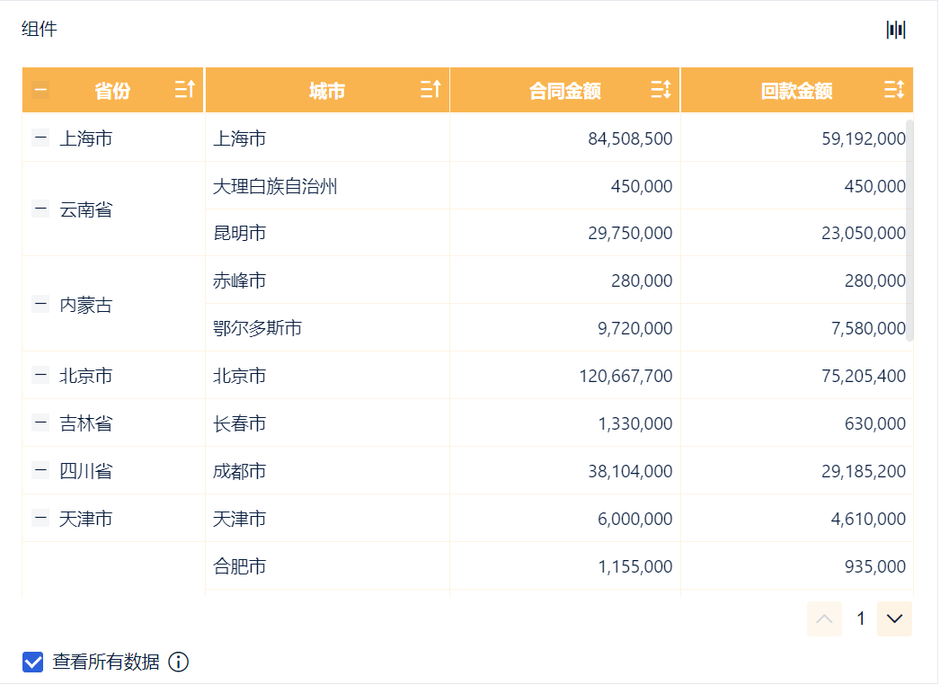Screen dimensions: 940x685
Task: Sort by the 城市 column icon
Action: (x=430, y=90)
